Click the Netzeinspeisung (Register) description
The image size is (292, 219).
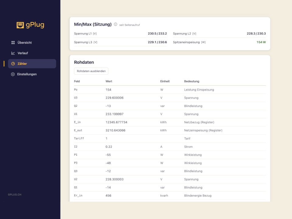203,130
